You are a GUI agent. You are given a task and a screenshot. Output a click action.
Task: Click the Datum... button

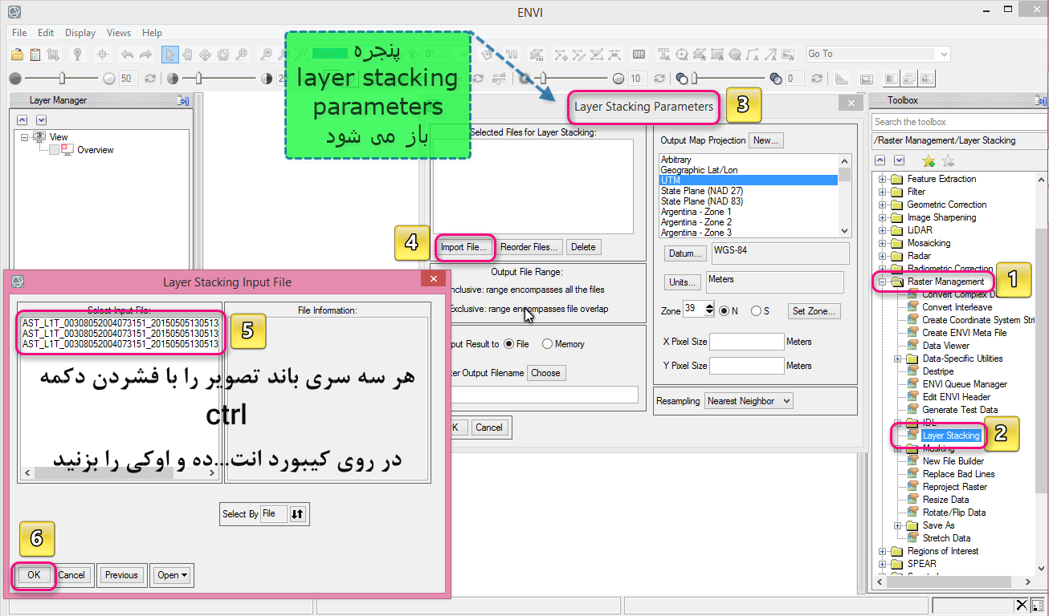pyautogui.click(x=685, y=253)
